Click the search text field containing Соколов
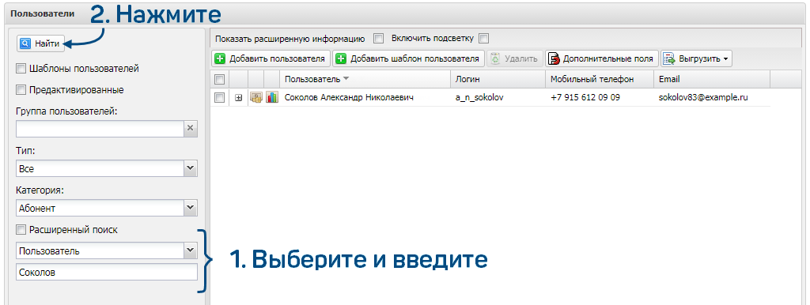Screen dimensions: 810x305 pos(107,272)
